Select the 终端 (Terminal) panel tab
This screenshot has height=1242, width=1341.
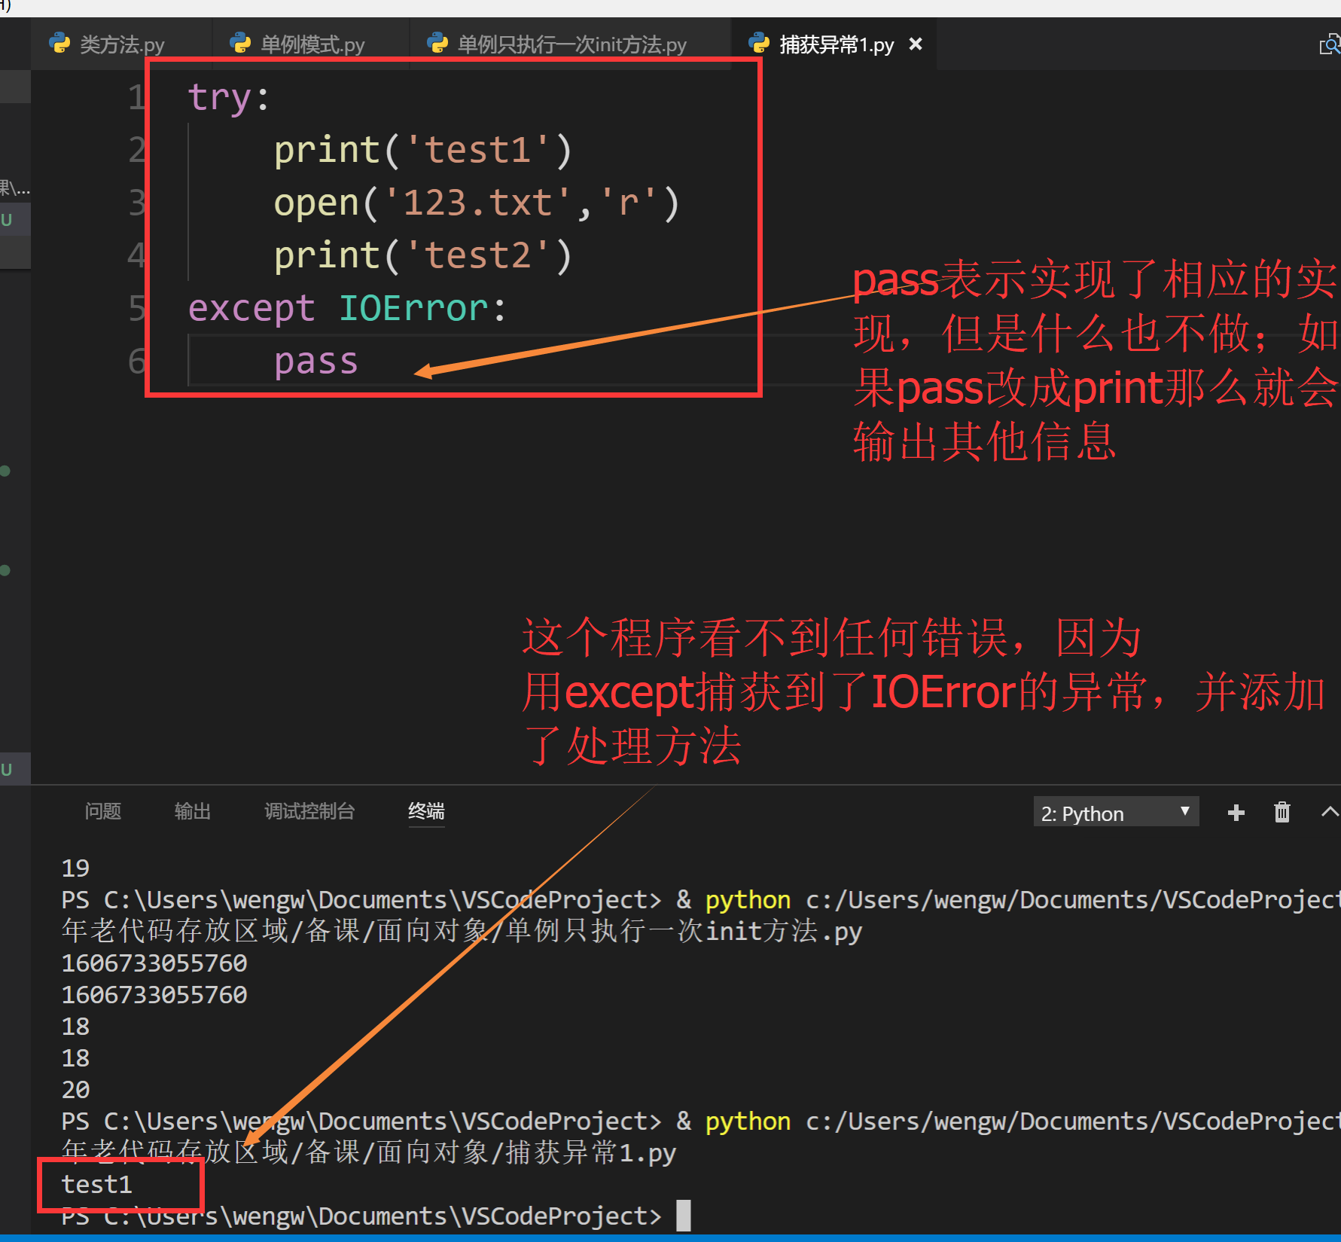point(425,811)
